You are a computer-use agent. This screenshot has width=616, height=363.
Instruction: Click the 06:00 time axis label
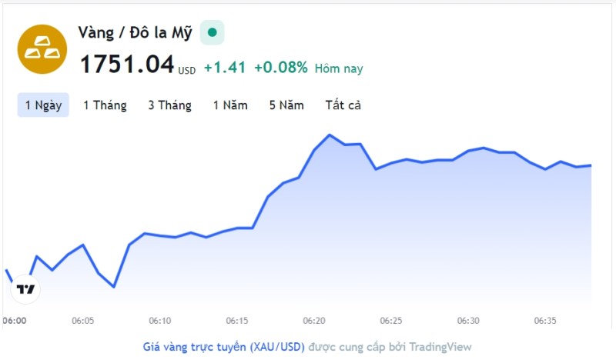tap(15, 321)
